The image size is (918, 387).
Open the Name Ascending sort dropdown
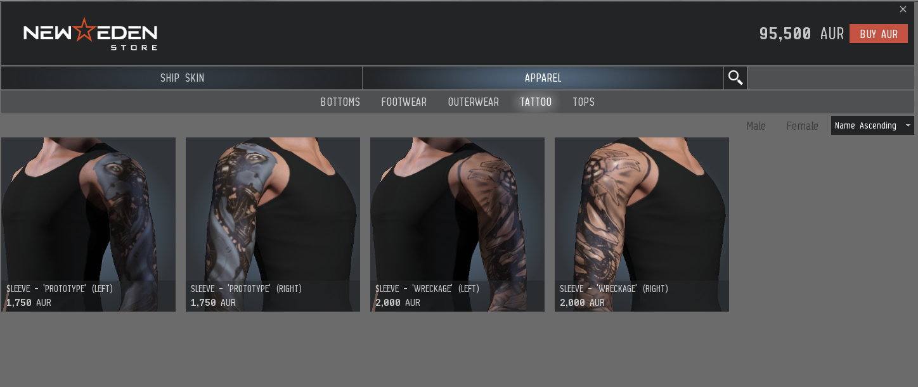[x=872, y=125]
